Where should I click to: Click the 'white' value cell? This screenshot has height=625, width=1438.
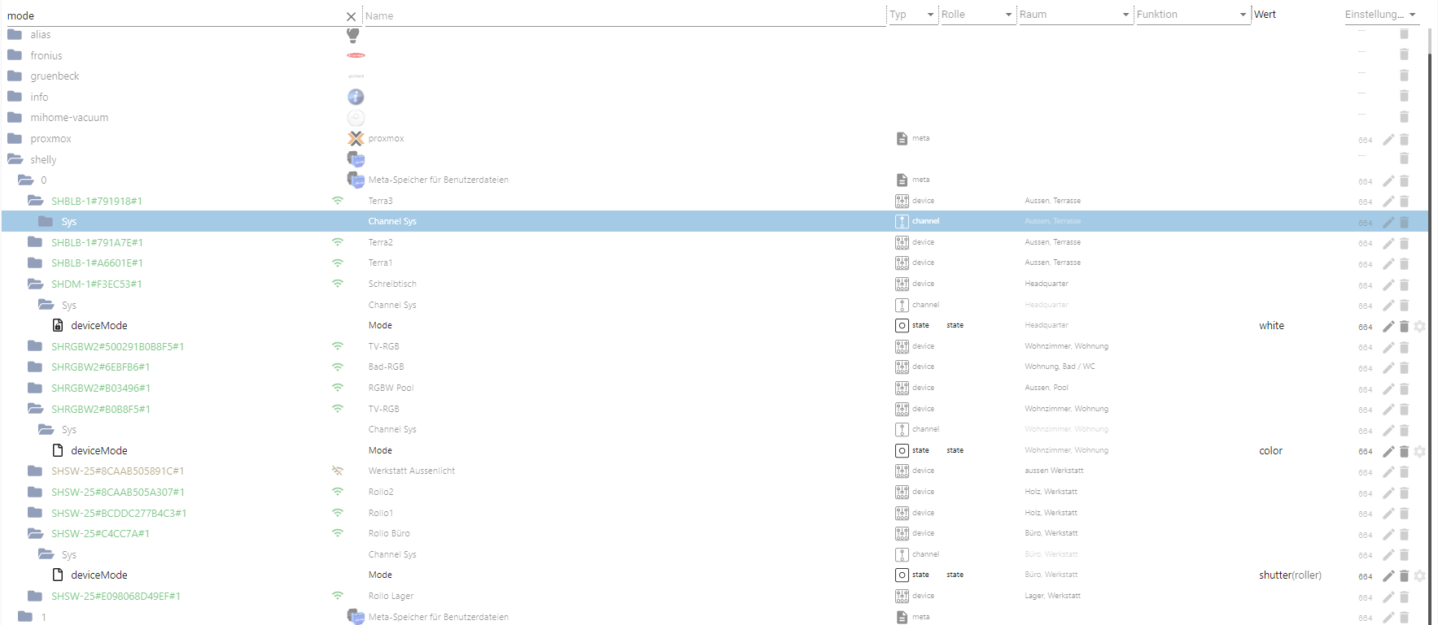coord(1271,326)
